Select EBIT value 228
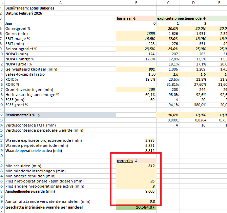227x213 pixels. tap(136, 44)
